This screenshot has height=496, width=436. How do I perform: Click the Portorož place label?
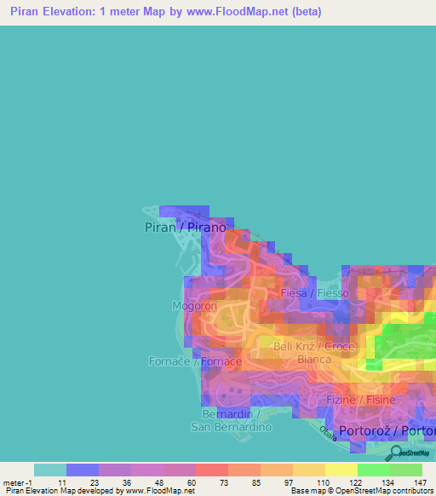(x=387, y=431)
